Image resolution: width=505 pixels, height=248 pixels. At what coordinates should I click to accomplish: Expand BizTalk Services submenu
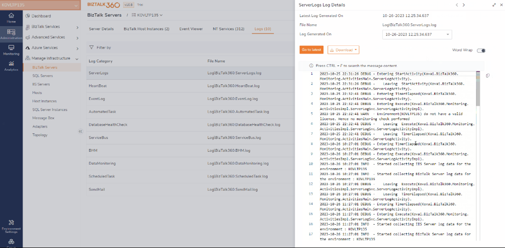point(77,28)
